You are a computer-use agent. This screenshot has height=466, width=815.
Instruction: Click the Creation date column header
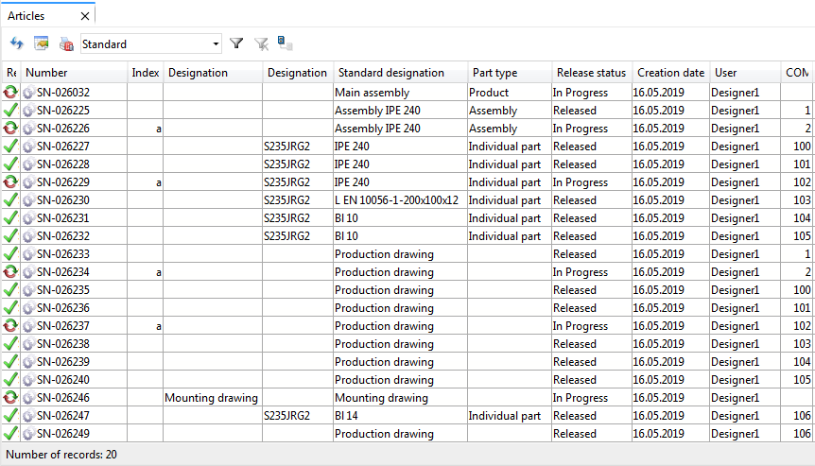(x=670, y=73)
